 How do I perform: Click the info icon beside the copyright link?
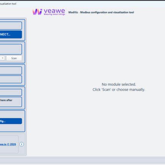(x=21, y=144)
